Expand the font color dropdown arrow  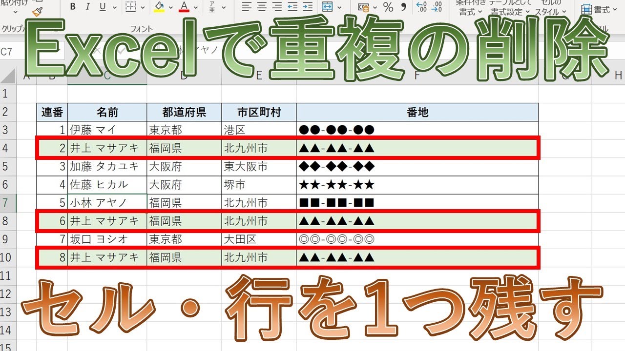[x=195, y=7]
